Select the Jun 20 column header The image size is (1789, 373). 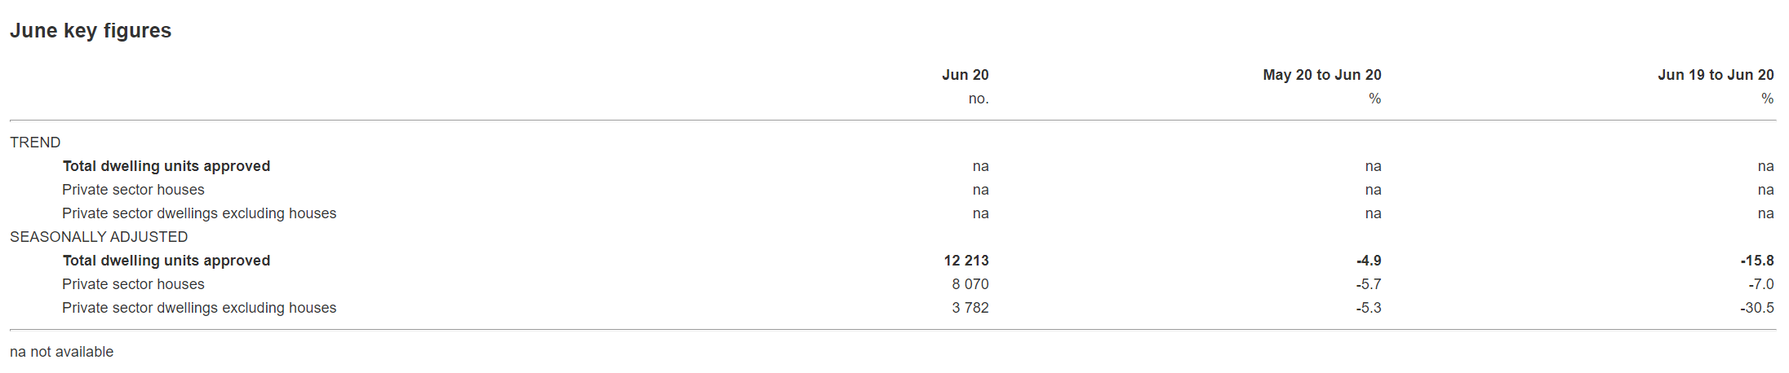click(x=965, y=75)
